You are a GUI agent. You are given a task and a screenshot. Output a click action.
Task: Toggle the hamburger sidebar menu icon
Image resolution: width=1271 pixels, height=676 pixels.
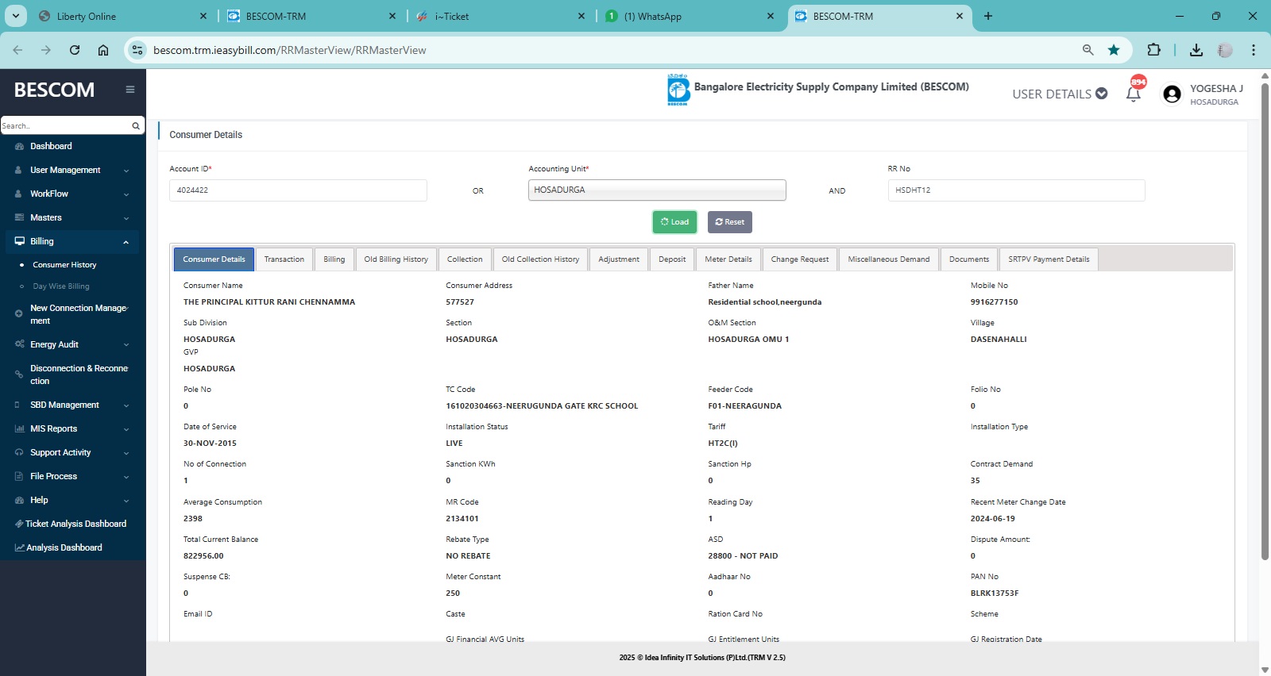[130, 90]
